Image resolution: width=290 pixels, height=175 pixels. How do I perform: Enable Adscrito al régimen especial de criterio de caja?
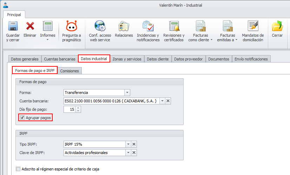pos(18,169)
